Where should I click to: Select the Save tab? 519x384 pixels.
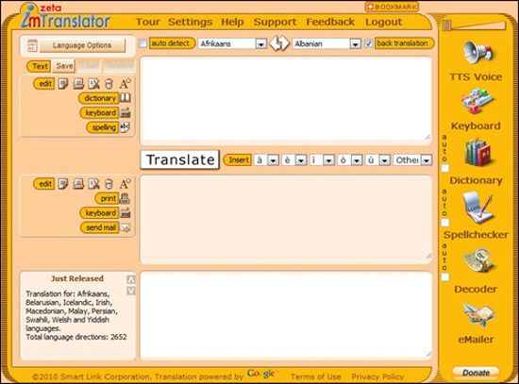click(x=64, y=66)
